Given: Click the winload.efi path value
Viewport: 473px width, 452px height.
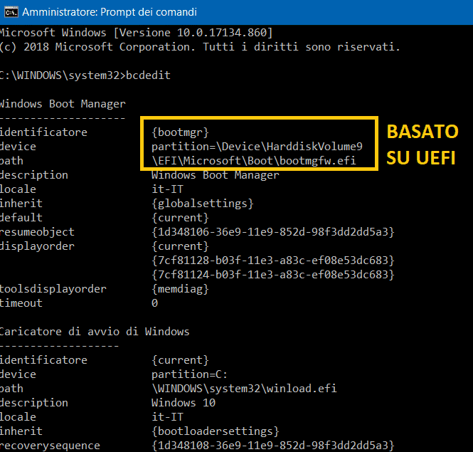Looking at the screenshot, I should point(244,389).
